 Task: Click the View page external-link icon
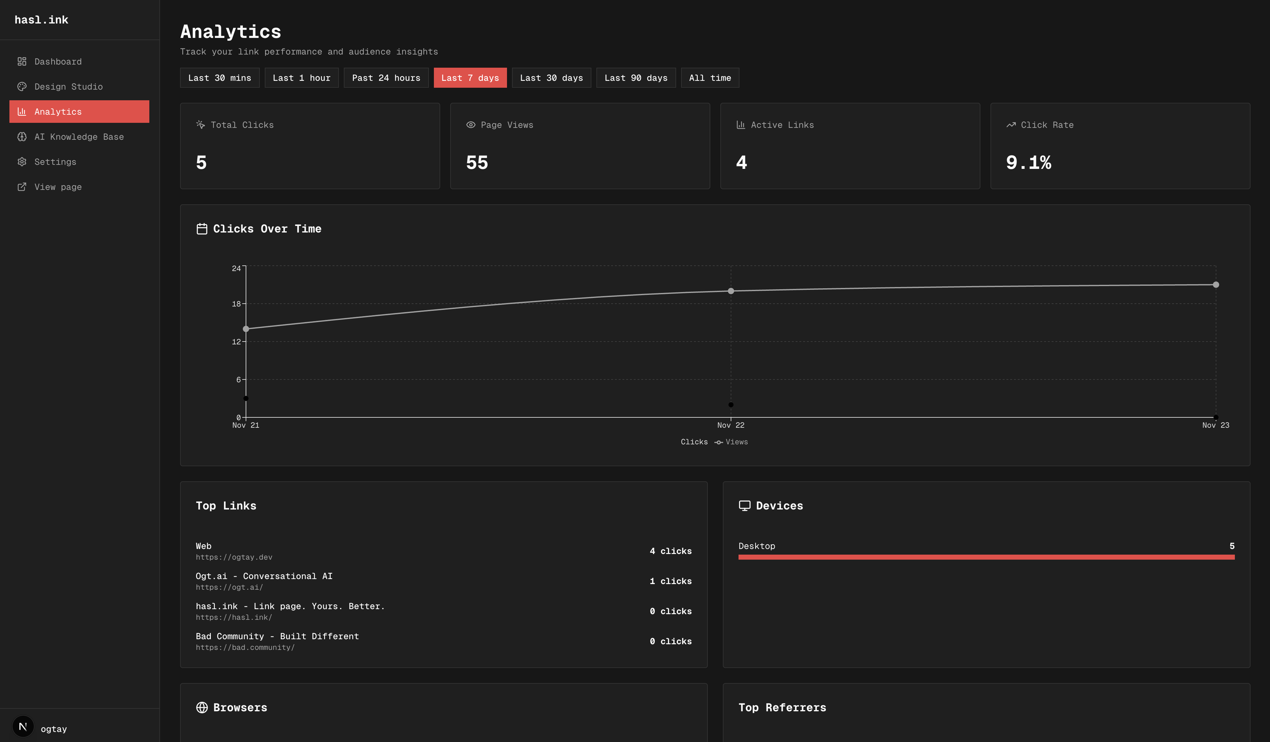pos(22,187)
